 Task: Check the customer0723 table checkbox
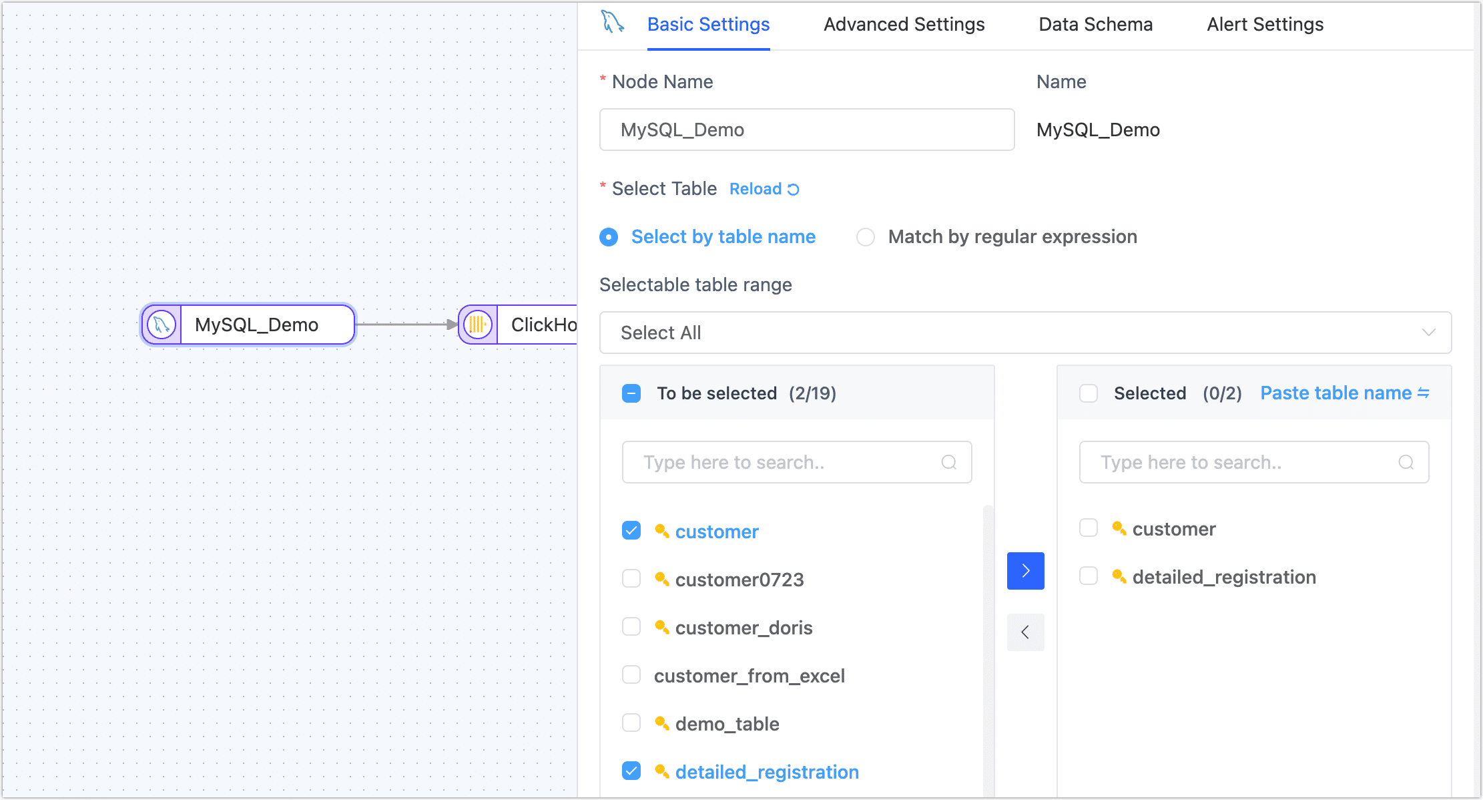point(631,578)
